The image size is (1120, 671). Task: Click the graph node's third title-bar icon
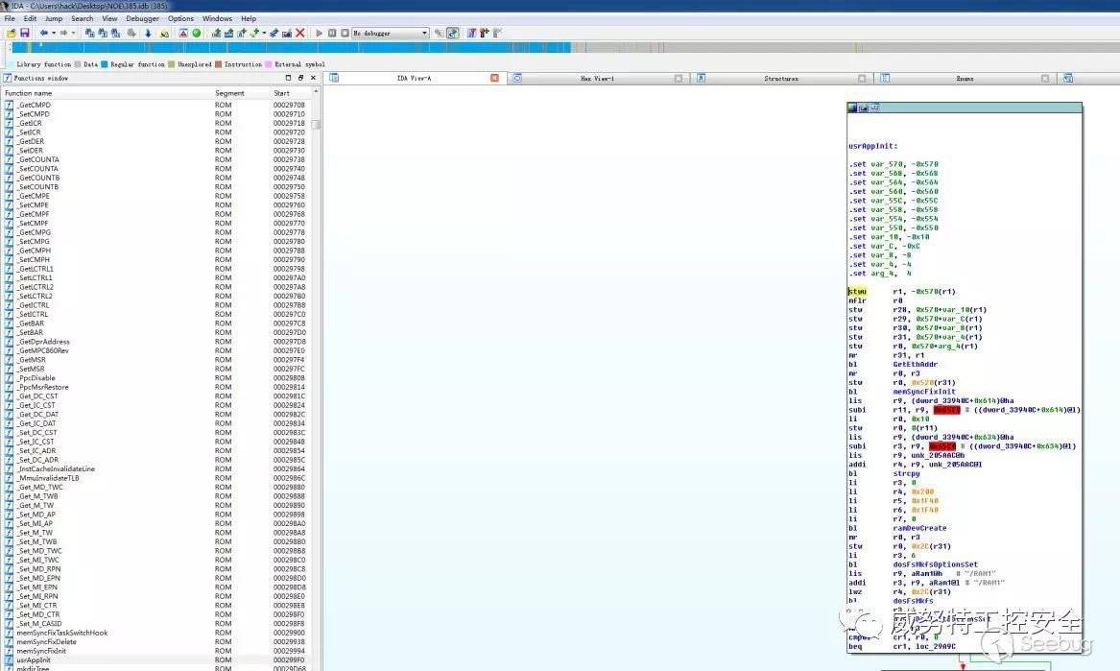(x=875, y=108)
